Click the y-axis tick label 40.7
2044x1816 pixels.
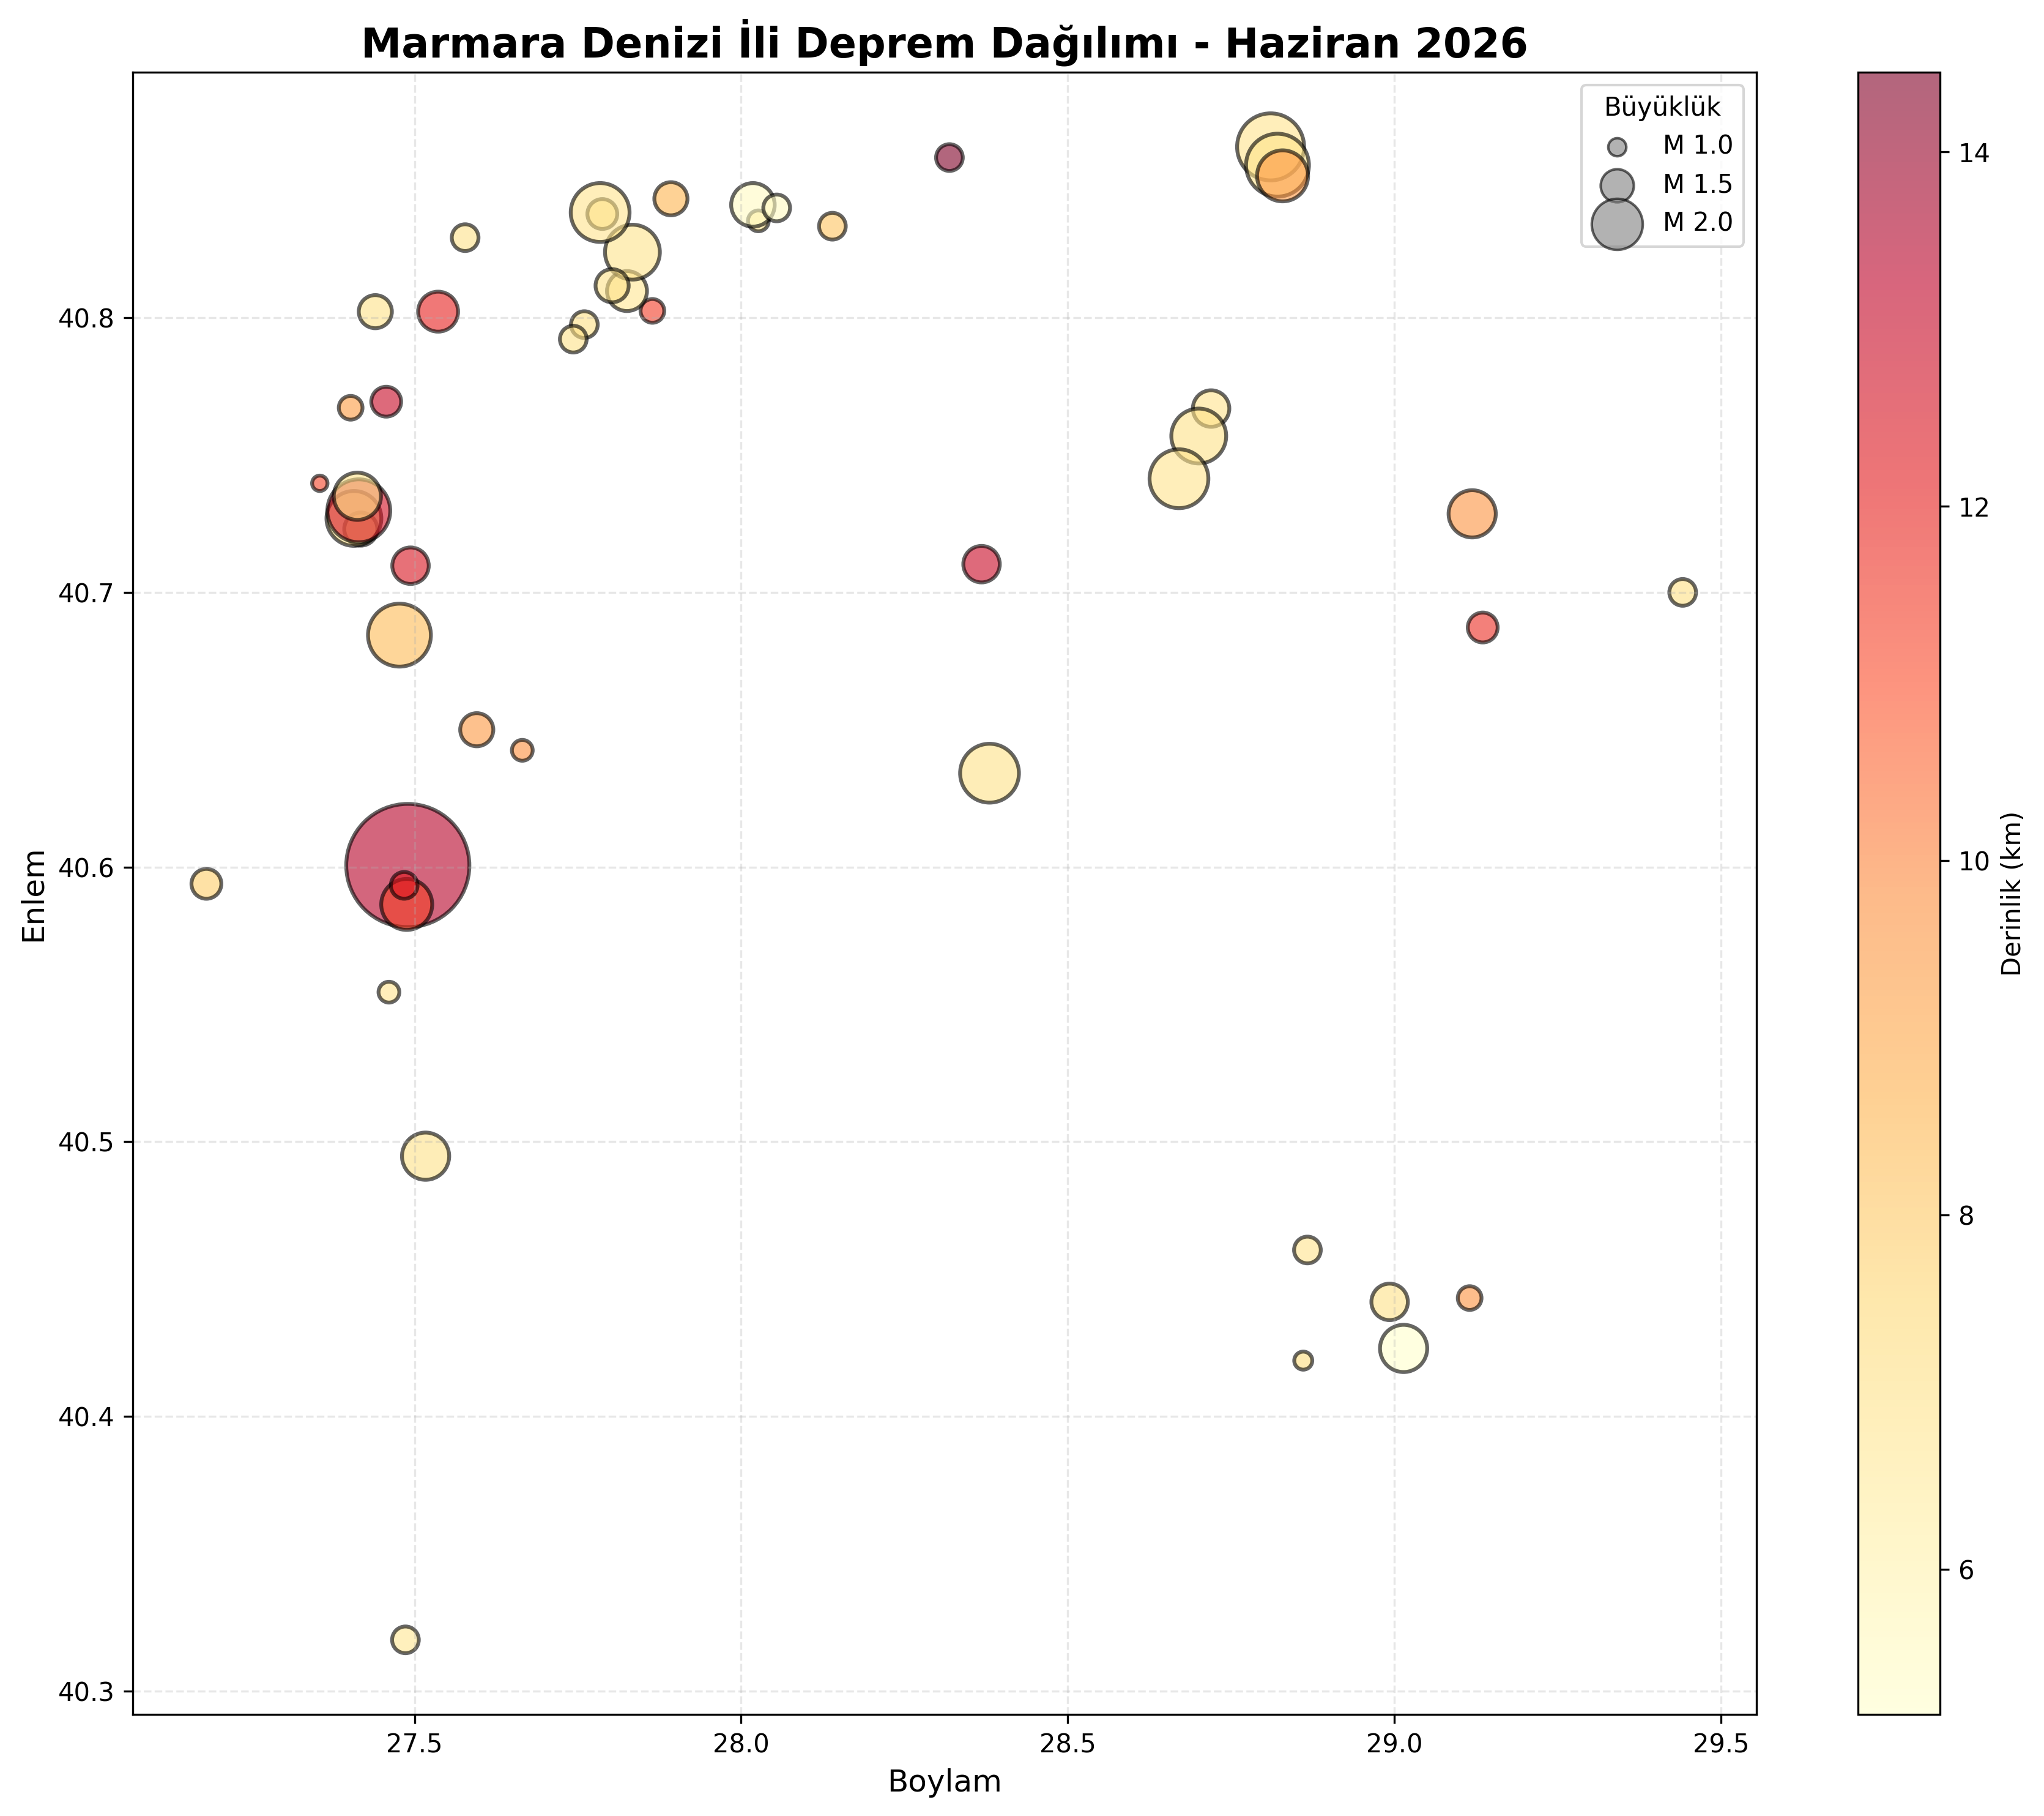pyautogui.click(x=87, y=594)
